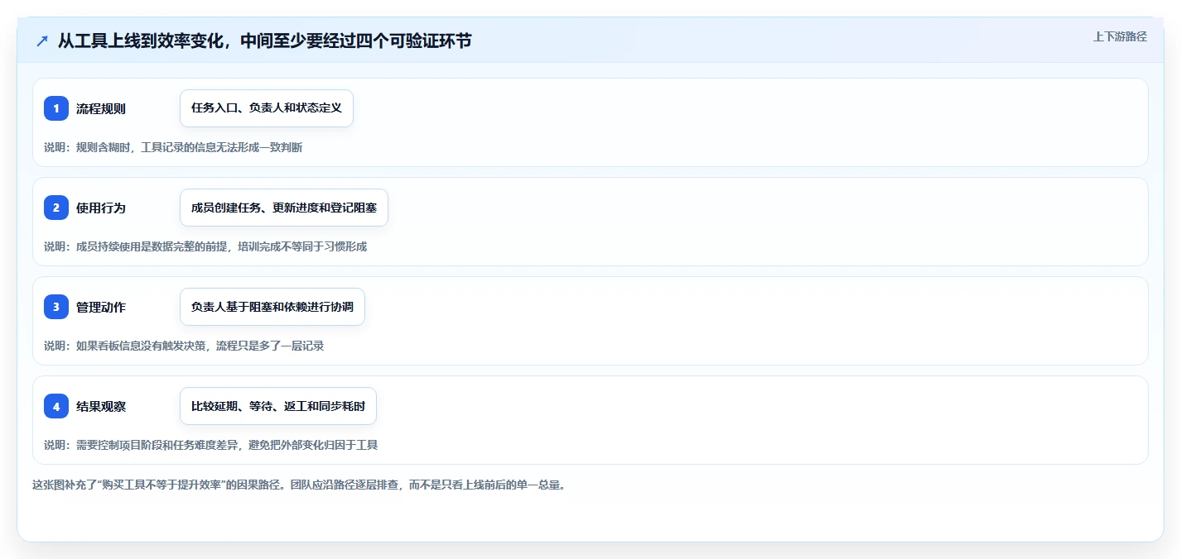Viewport: 1181px width, 559px height.
Task: Click the note starting 说明：规则含糊时
Action: tap(173, 147)
